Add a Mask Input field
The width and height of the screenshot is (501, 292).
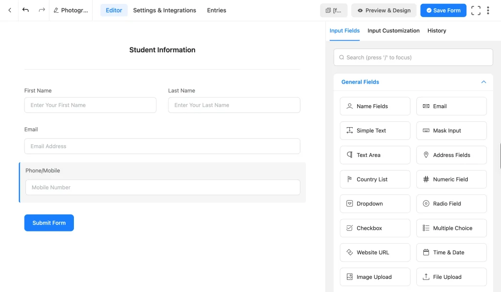click(451, 130)
